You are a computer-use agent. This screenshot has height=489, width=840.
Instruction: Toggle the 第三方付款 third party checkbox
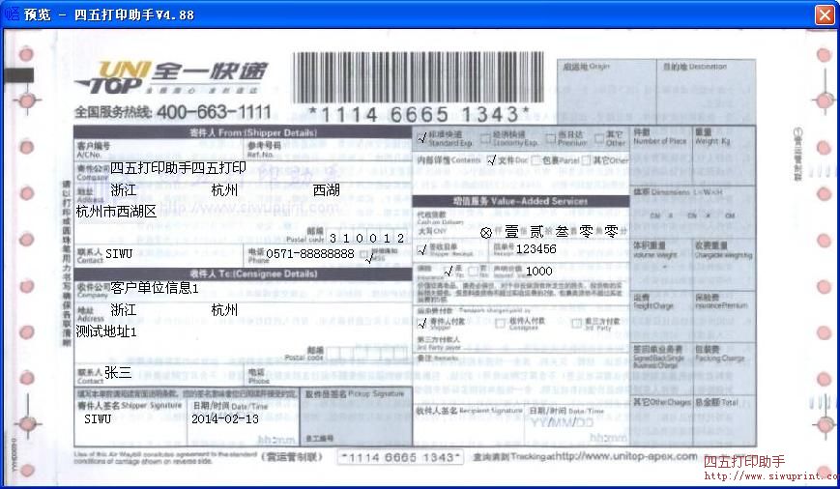point(576,323)
